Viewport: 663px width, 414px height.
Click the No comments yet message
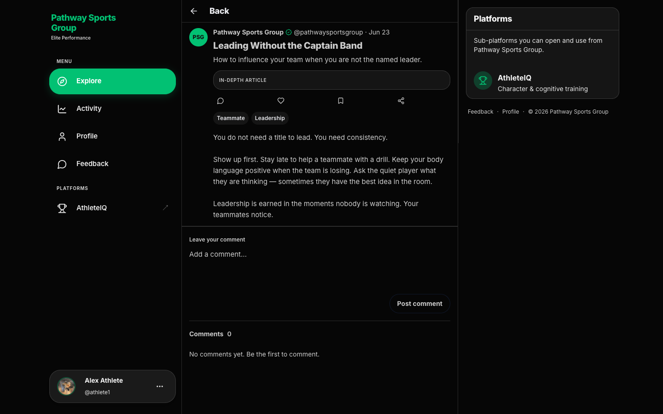pos(254,354)
